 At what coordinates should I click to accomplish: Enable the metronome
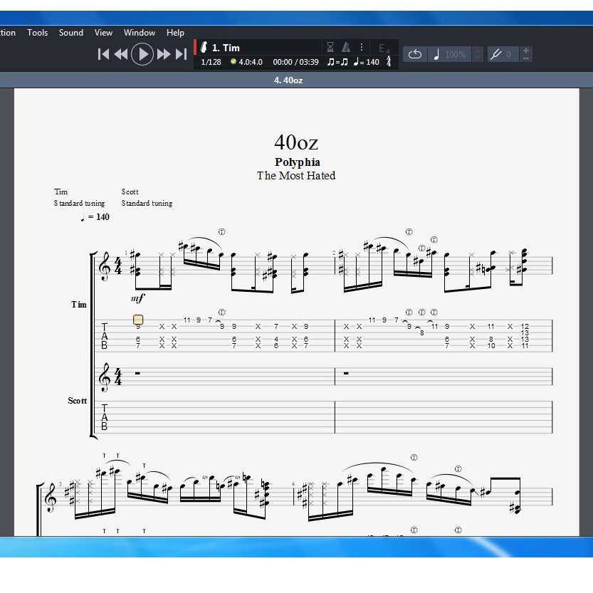coord(346,47)
